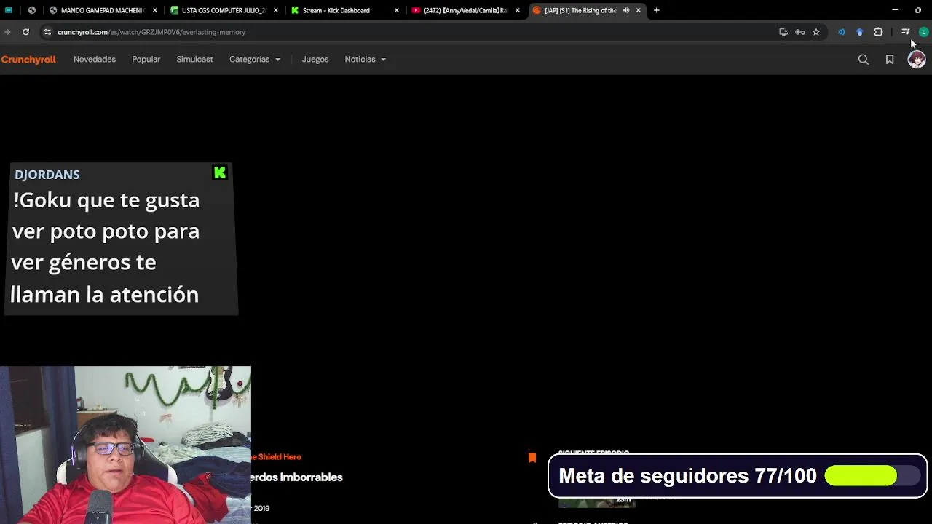This screenshot has width=932, height=524.
Task: Mute the Rising of the Shield Hero tab
Action: 626,10
